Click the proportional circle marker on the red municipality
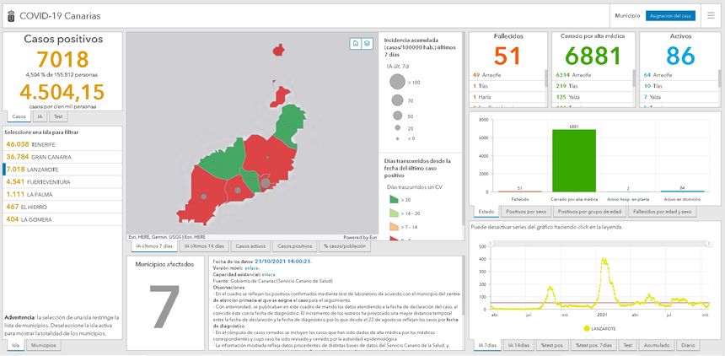The height and width of the screenshot is (356, 725). coord(265,182)
